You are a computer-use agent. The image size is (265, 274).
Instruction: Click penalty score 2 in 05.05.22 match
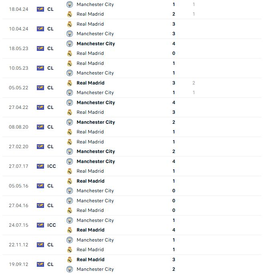(x=194, y=83)
